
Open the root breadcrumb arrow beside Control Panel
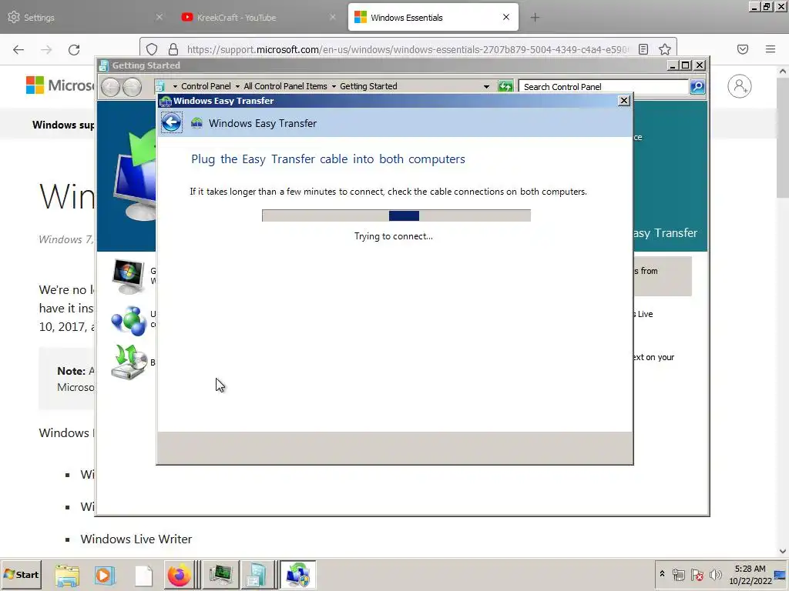click(175, 86)
